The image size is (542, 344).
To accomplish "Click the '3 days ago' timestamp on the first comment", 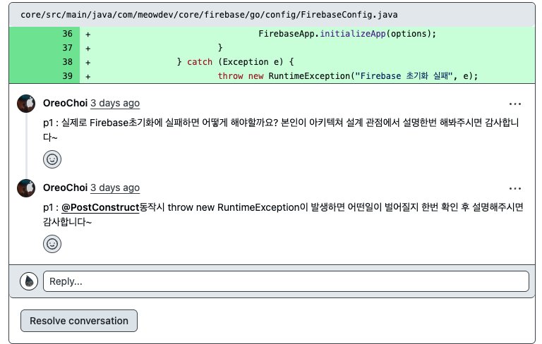I will (x=115, y=103).
